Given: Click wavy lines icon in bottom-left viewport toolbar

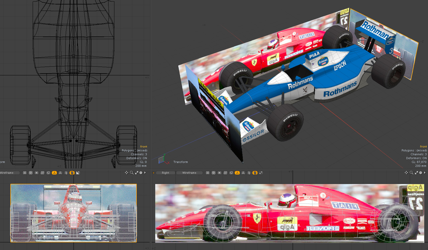Looking at the screenshot, I should click(x=42, y=173).
